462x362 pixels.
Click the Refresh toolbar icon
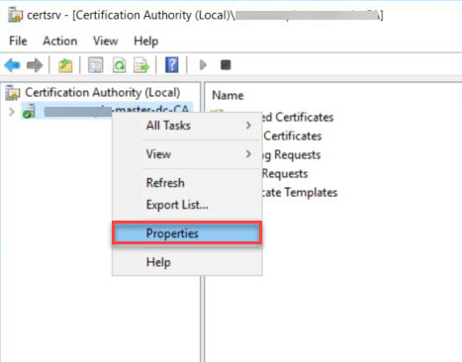pyautogui.click(x=119, y=65)
